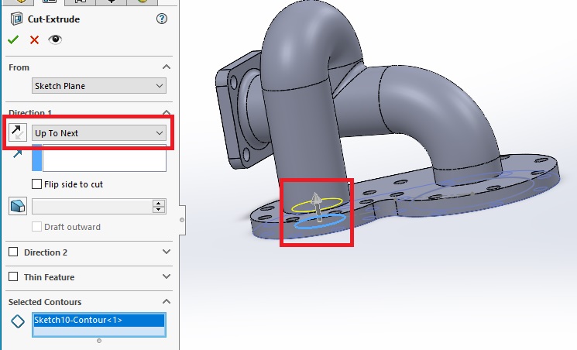Click the draft angle input field

92,207
